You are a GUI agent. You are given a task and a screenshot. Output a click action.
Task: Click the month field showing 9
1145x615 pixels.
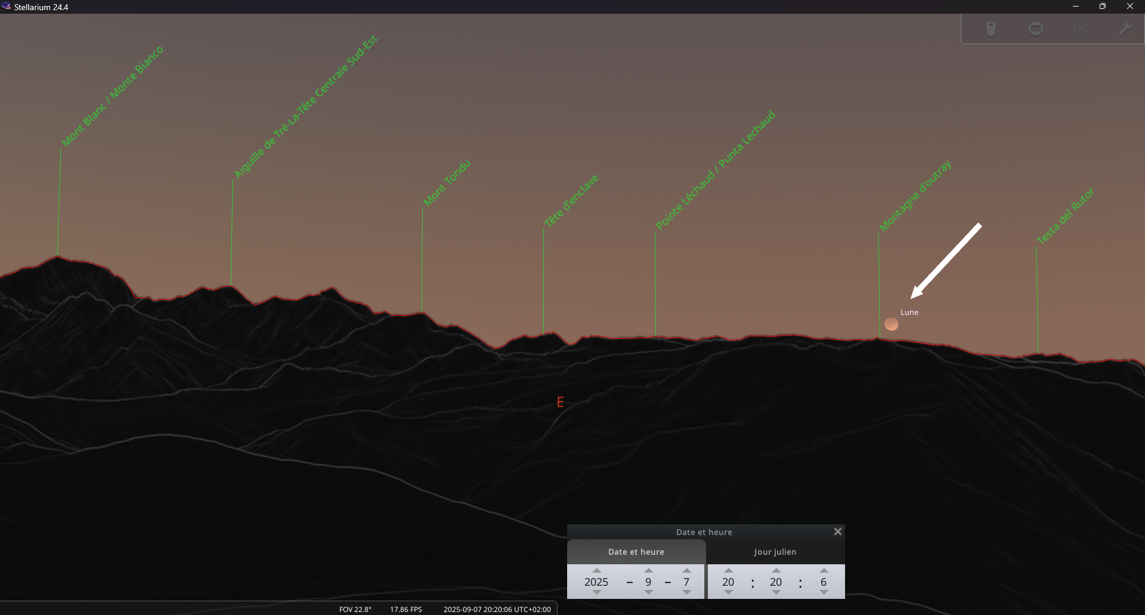[648, 582]
